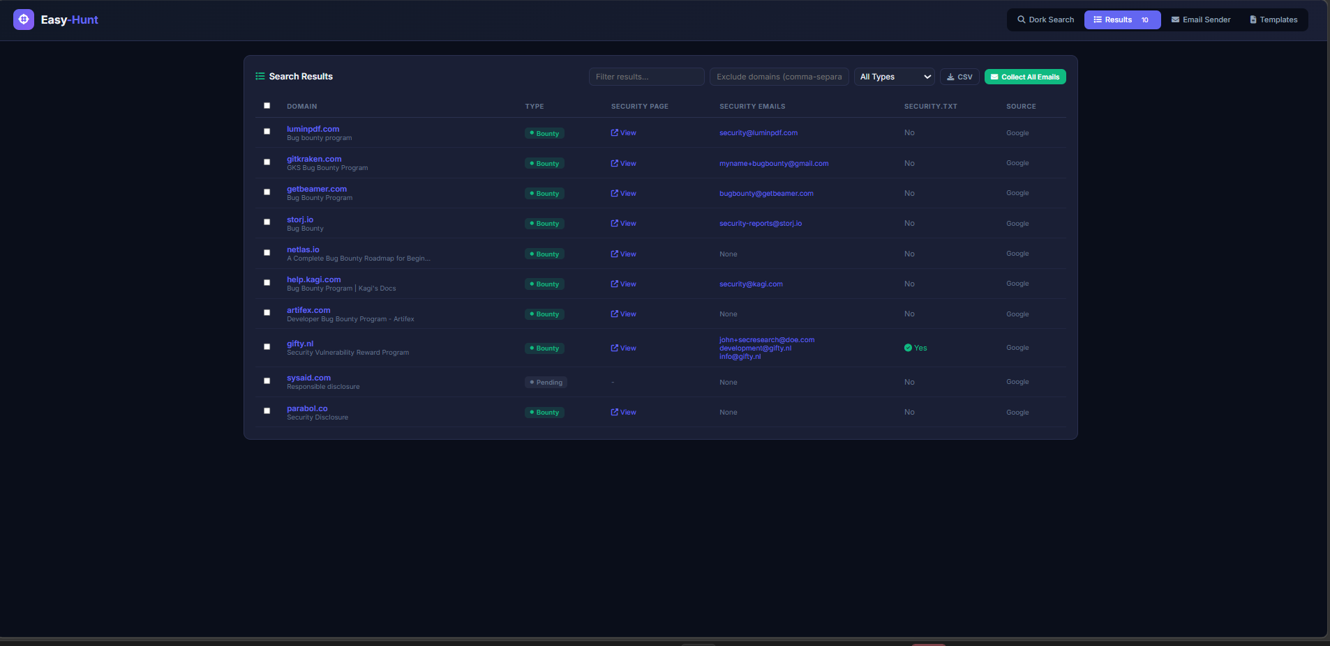
Task: Click the bugbounty@getbeamer.com email
Action: (x=766, y=193)
